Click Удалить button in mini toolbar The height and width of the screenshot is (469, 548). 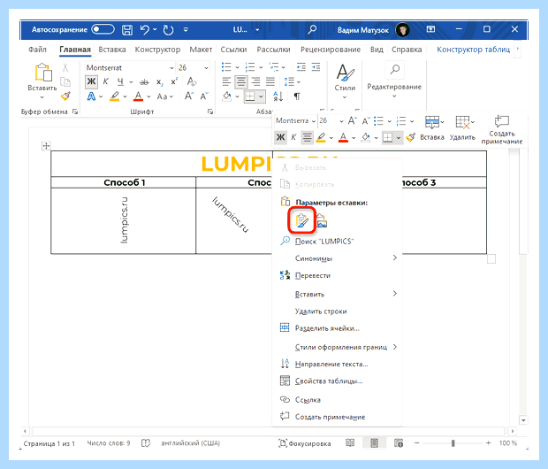pos(462,128)
